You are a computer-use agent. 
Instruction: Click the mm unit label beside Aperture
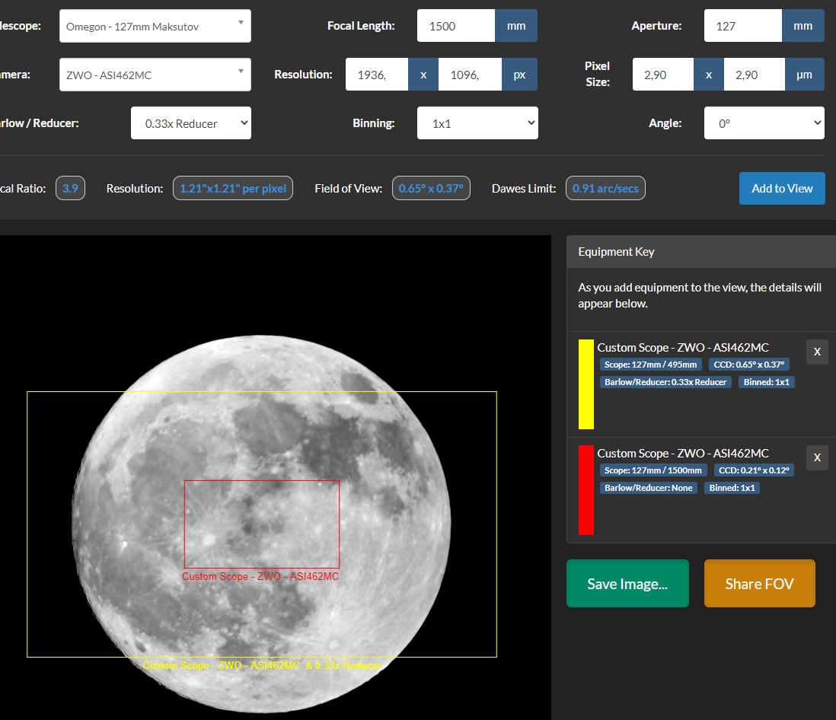803,26
